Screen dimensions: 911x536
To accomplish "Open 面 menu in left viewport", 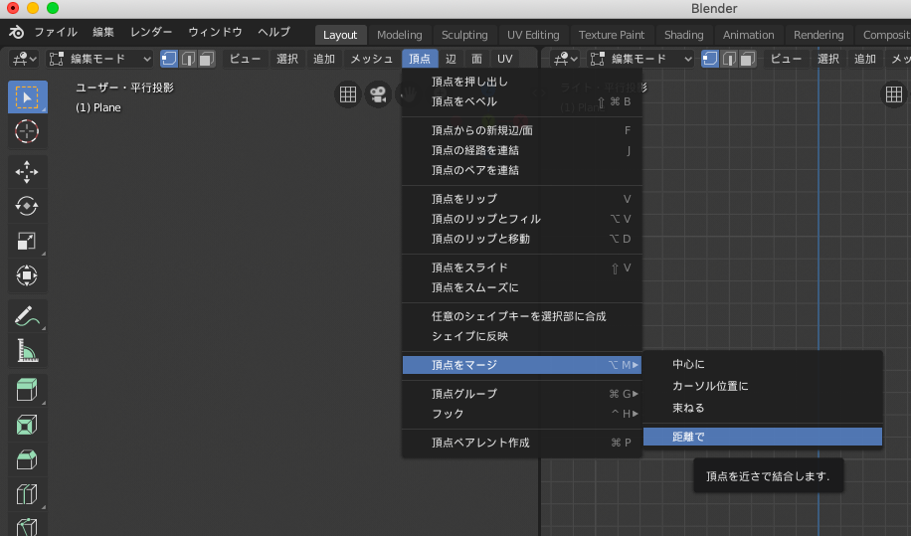I will click(x=476, y=59).
